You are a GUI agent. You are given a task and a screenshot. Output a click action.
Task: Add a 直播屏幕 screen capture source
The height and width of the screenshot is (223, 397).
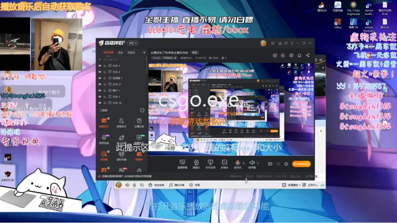tap(182, 164)
